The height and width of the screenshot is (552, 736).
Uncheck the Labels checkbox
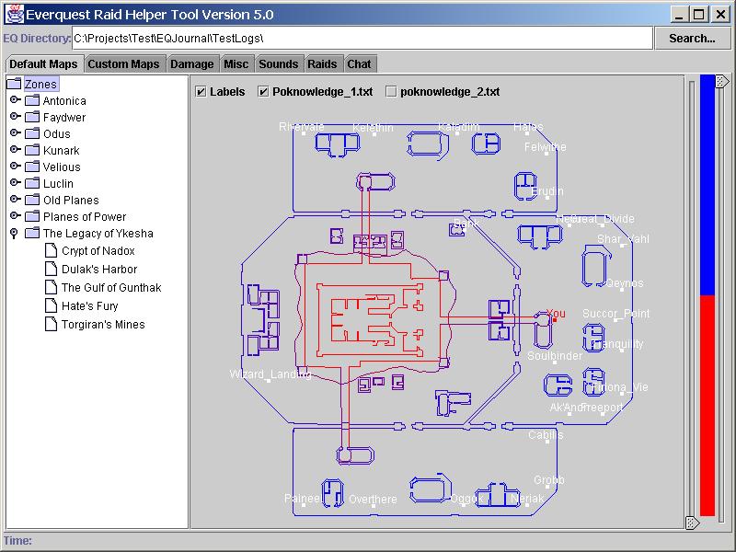click(x=201, y=91)
